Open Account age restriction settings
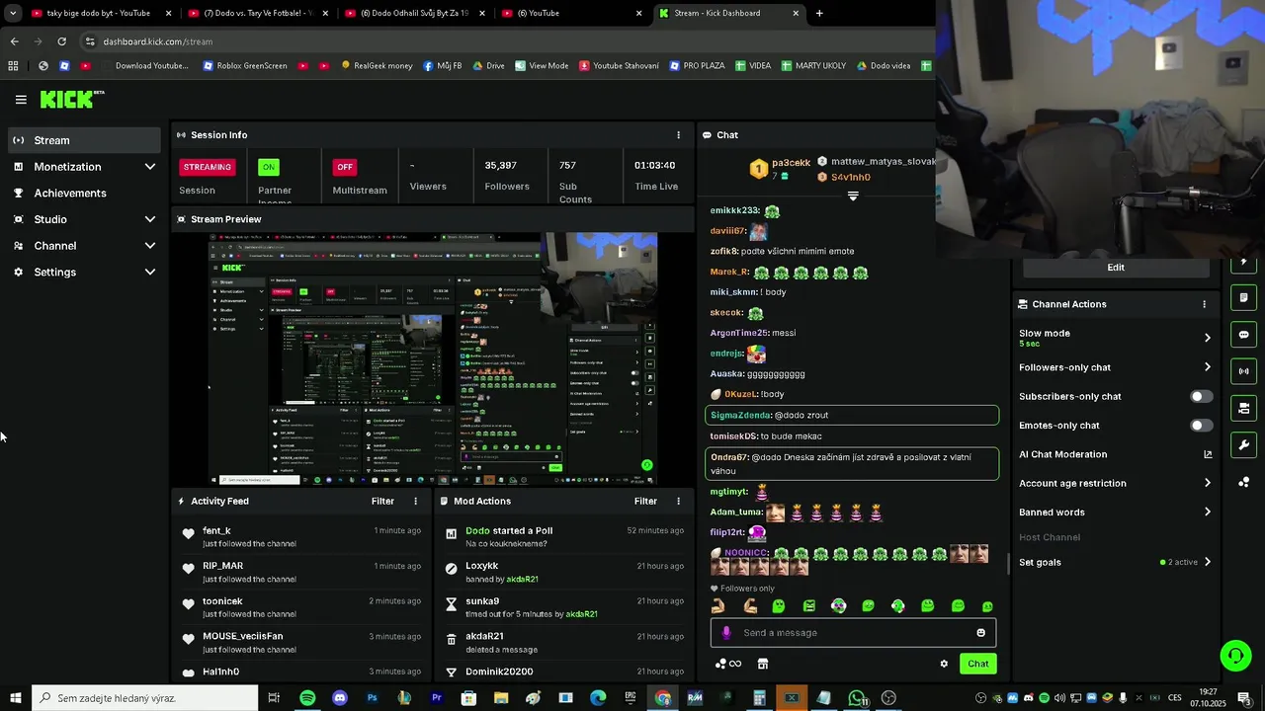 [1115, 484]
